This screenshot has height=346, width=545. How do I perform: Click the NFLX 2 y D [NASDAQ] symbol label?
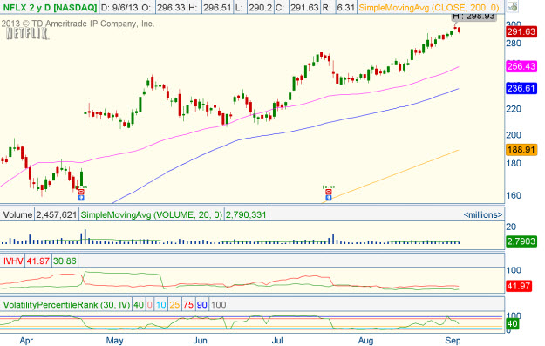click(x=50, y=7)
